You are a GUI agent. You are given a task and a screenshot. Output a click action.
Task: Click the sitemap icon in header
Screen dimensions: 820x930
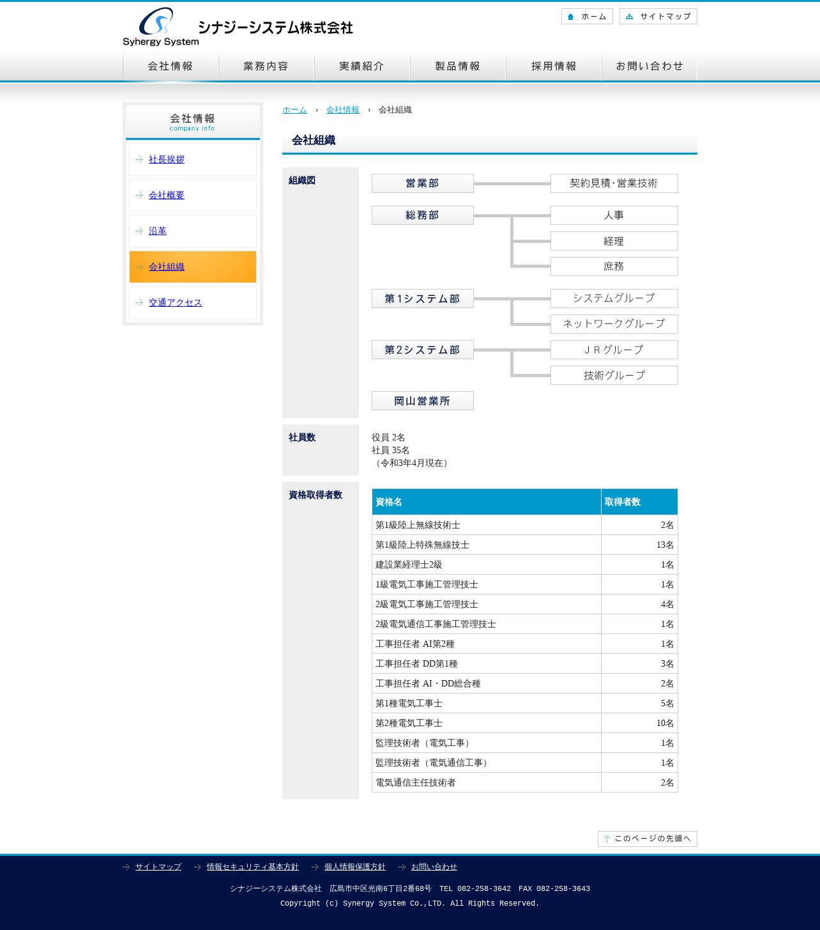[x=630, y=17]
